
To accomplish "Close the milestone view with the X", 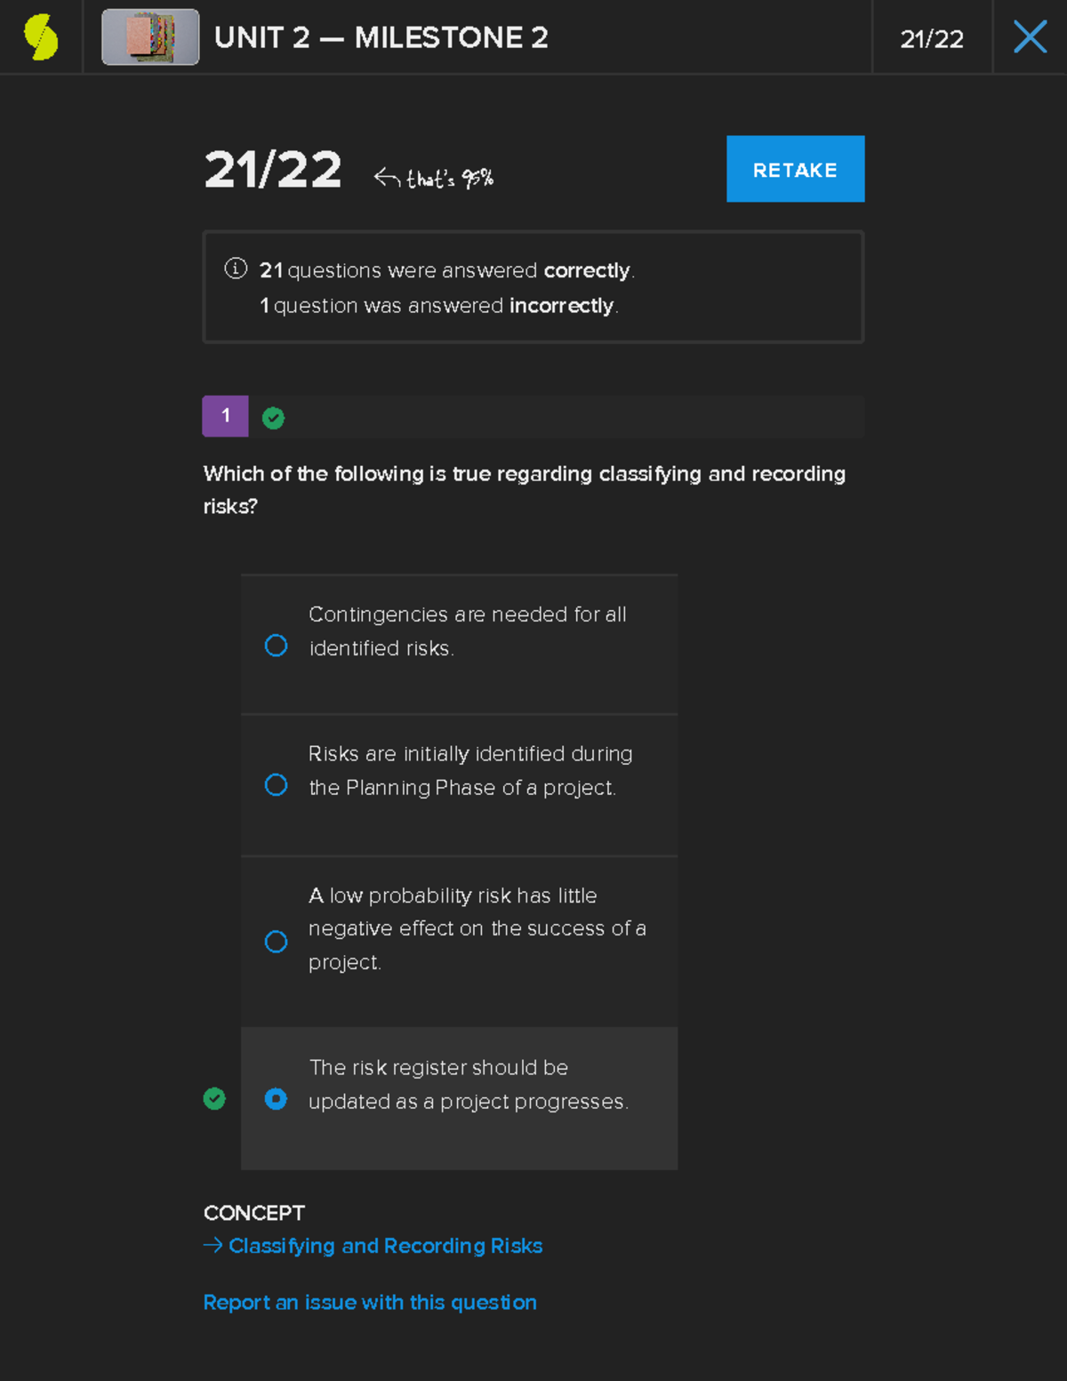I will point(1029,36).
